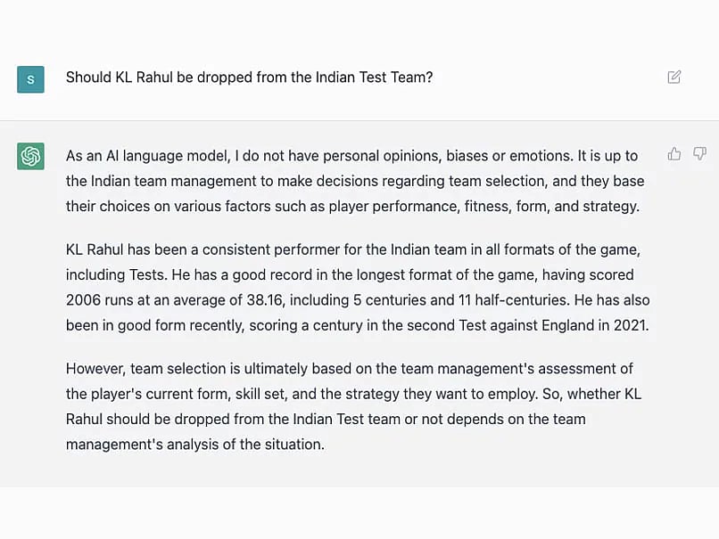Click the user avatar labeled S
Viewport: 719px width, 539px height.
30,79
